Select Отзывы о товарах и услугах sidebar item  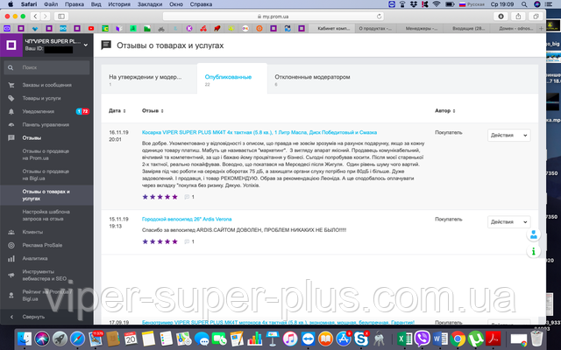pyautogui.click(x=46, y=195)
